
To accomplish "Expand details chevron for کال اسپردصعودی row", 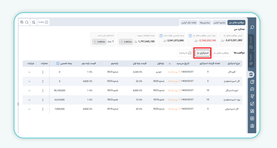I will tap(29, 81).
